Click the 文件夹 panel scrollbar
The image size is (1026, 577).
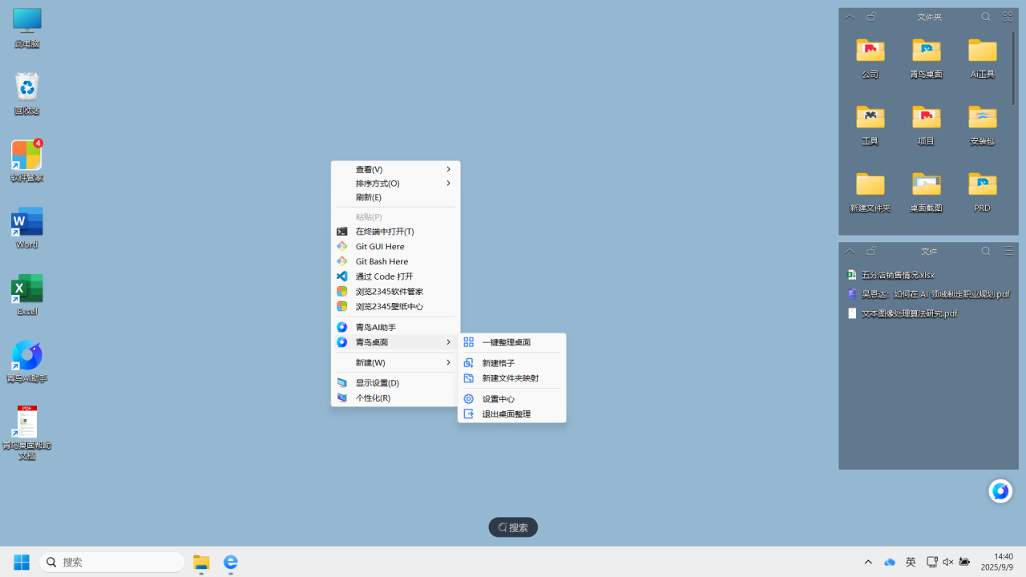(1013, 68)
